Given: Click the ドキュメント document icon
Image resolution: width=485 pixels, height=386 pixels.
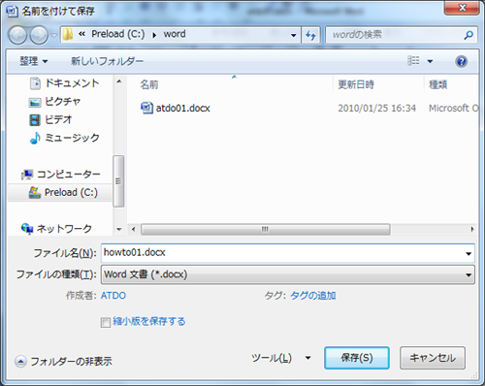Looking at the screenshot, I should pos(35,83).
